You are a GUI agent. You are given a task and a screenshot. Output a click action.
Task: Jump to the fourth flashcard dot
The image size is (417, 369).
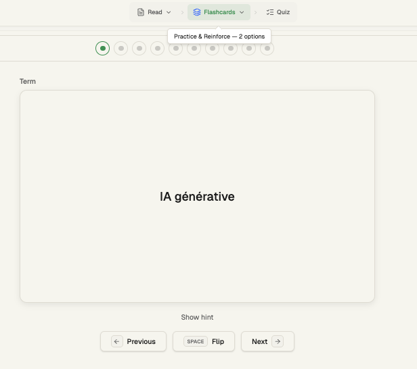[158, 48]
